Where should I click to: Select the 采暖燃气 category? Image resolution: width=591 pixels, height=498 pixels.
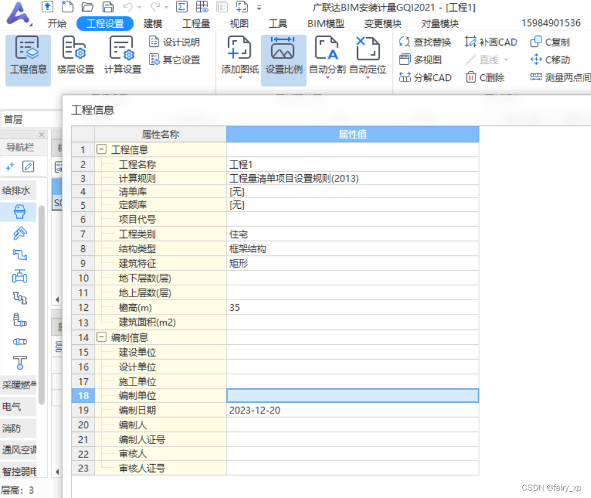(x=18, y=385)
